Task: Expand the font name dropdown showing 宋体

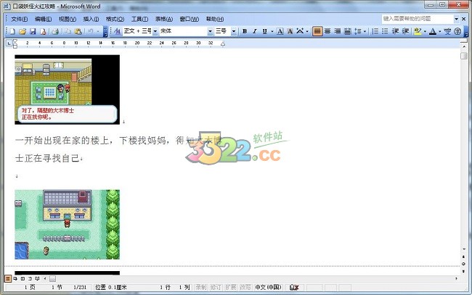Action: click(x=210, y=31)
